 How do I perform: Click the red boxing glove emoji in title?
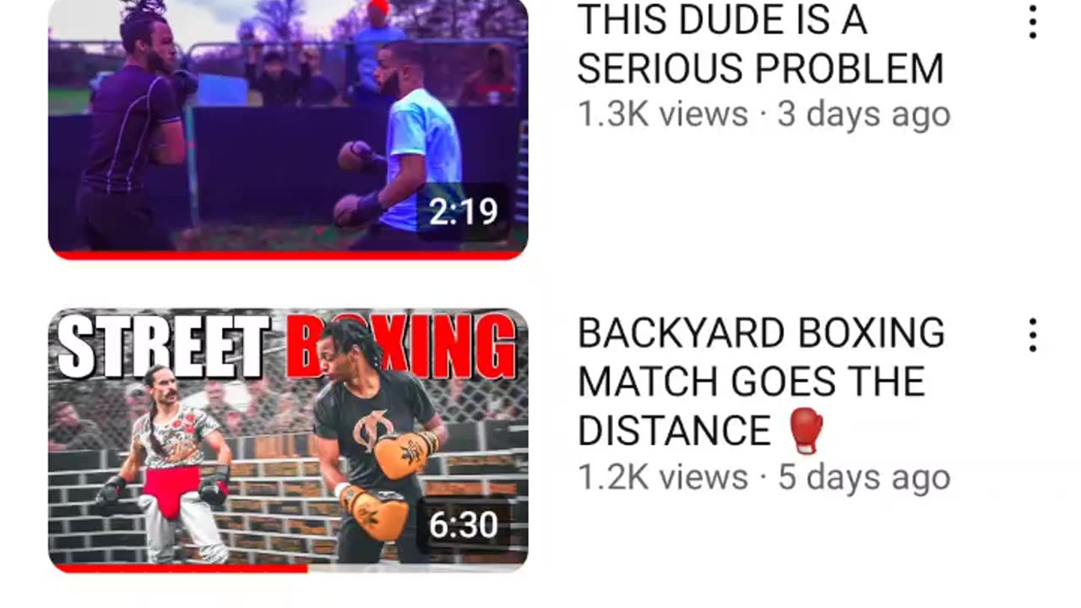tap(805, 431)
